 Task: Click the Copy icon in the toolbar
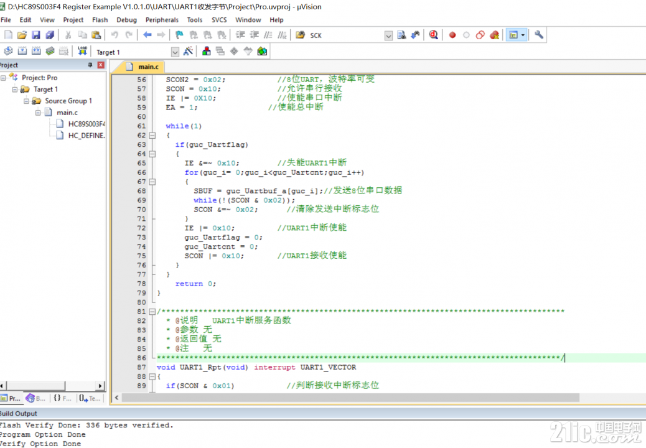click(x=82, y=35)
